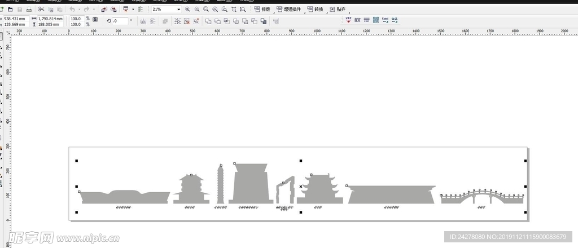This screenshot has width=578, height=248.
Task: Open the 排版 plugin menu
Action: tap(262, 9)
